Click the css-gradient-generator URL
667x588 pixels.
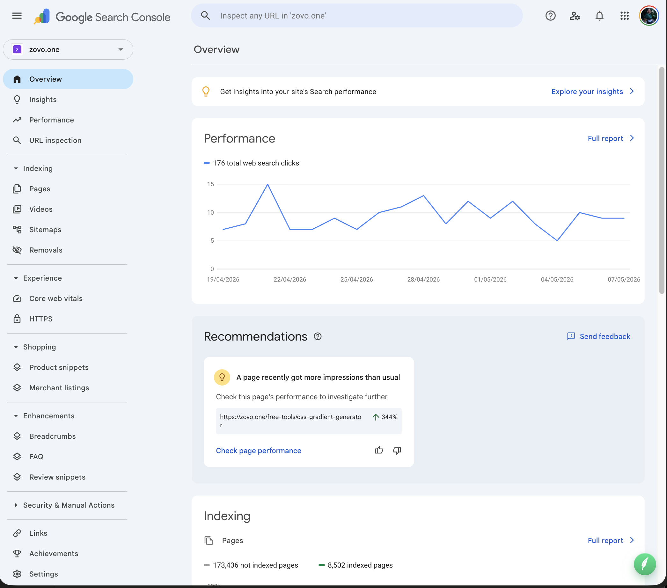tap(290, 421)
